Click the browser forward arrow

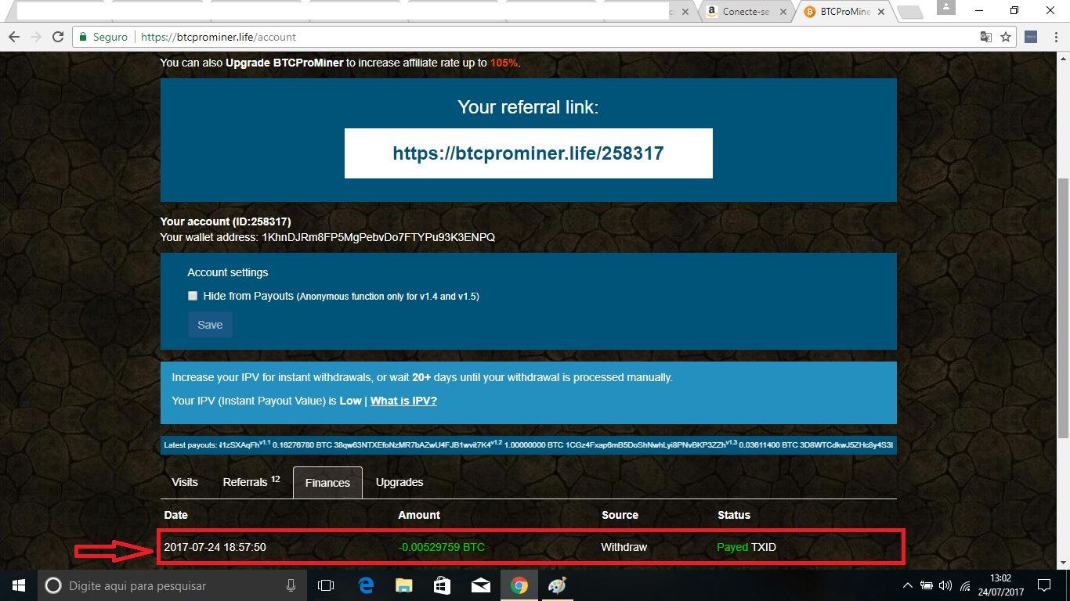pyautogui.click(x=35, y=37)
